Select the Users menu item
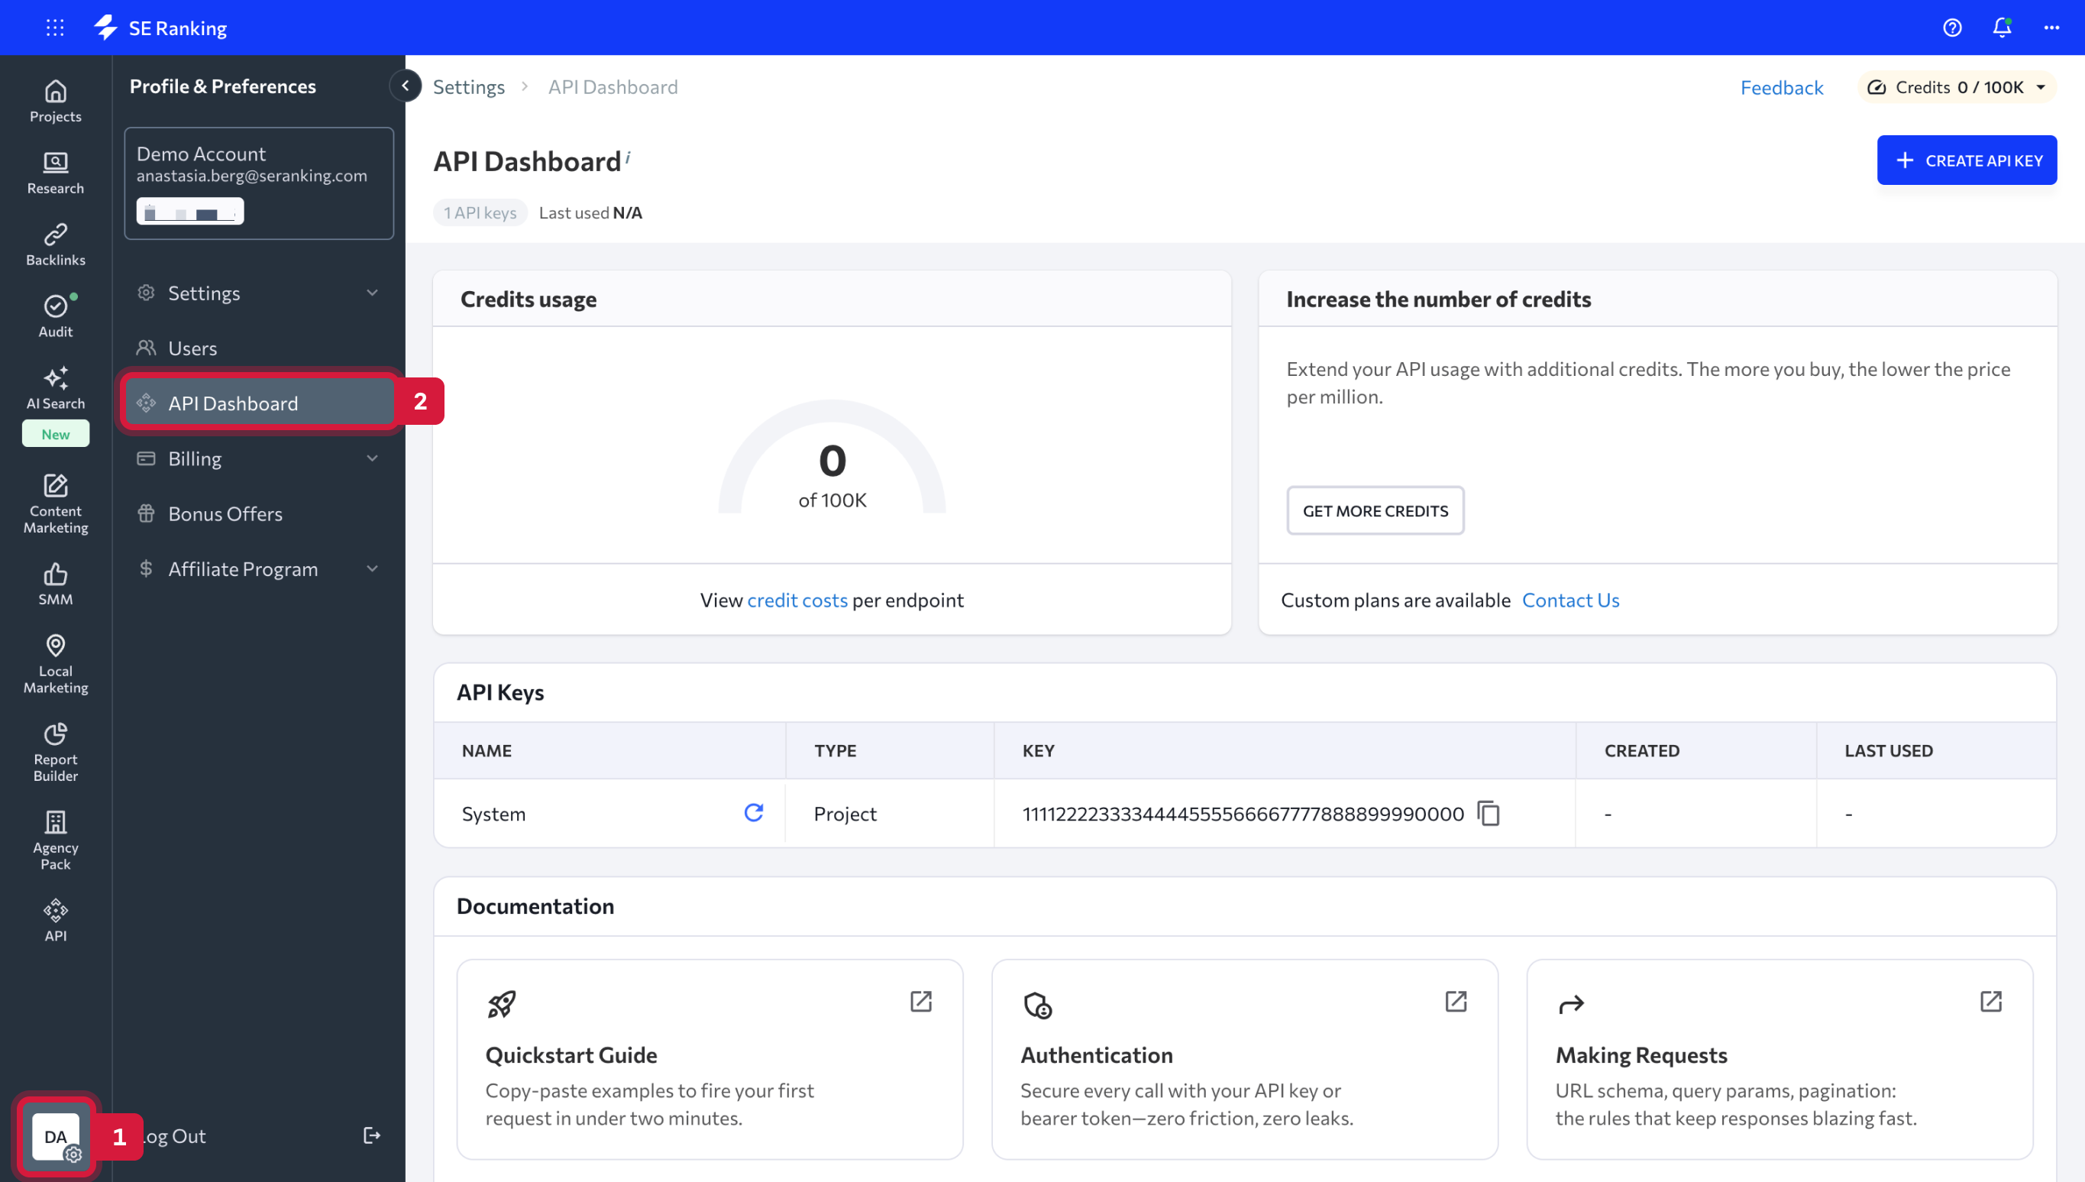Screen dimensions: 2085x1182 tap(192, 348)
